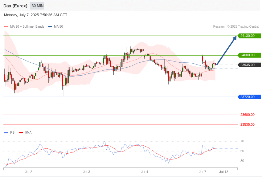
Task: Click the Jul 13 date axis label
Action: click(x=224, y=172)
